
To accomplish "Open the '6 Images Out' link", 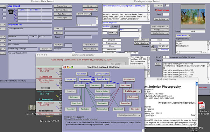I will [45, 77].
